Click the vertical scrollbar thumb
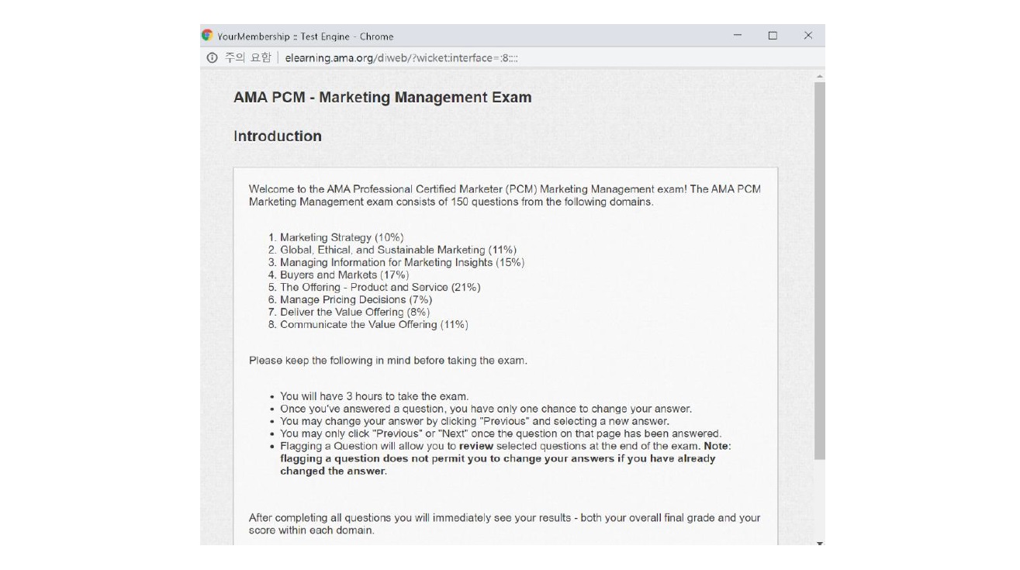 (x=819, y=270)
